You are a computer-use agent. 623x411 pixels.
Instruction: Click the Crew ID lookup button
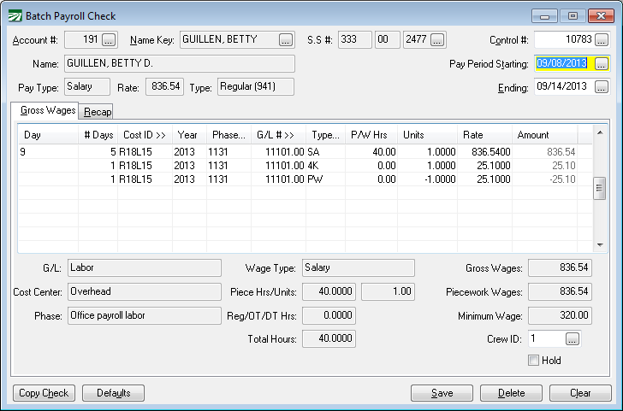tap(573, 339)
